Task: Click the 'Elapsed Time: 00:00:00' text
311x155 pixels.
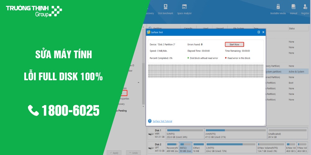Action: [198, 51]
